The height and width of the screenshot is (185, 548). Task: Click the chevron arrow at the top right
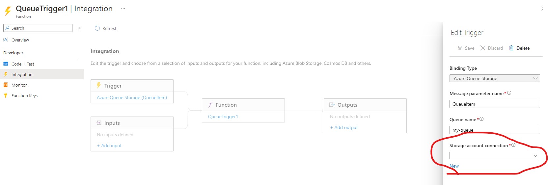[x=542, y=9]
